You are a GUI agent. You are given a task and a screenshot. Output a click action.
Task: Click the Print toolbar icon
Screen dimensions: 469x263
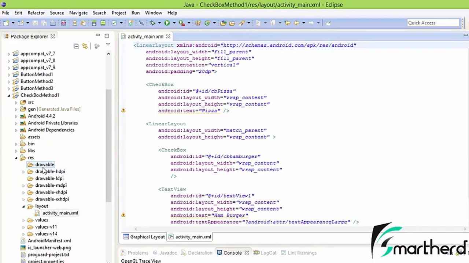click(53, 23)
